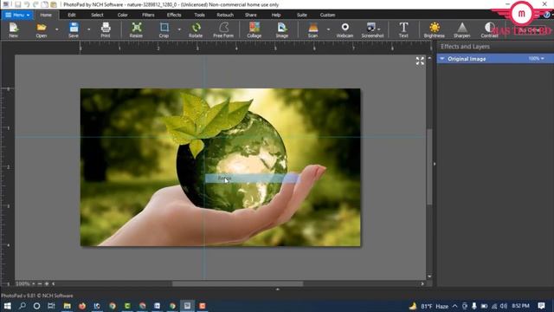The height and width of the screenshot is (312, 554).
Task: Open File Explorer from the taskbar
Action: pyautogui.click(x=68, y=306)
